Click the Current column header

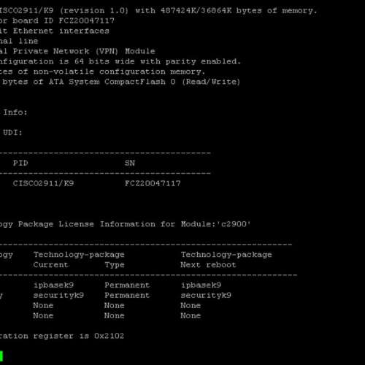point(50,265)
